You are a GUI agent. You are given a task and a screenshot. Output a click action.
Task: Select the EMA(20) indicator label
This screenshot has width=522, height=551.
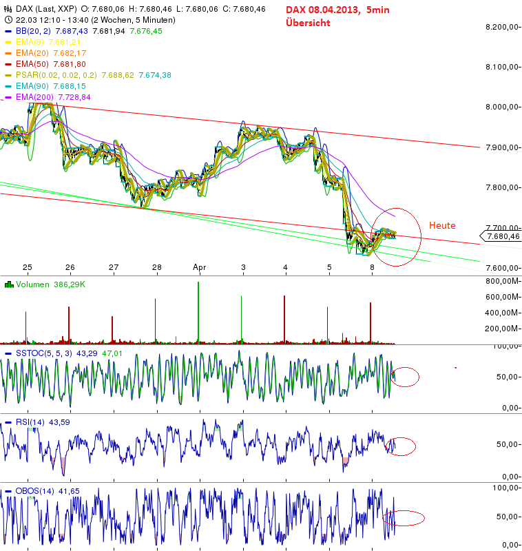[32, 53]
